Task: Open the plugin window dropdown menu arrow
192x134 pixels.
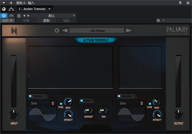Action: tap(4, 3)
